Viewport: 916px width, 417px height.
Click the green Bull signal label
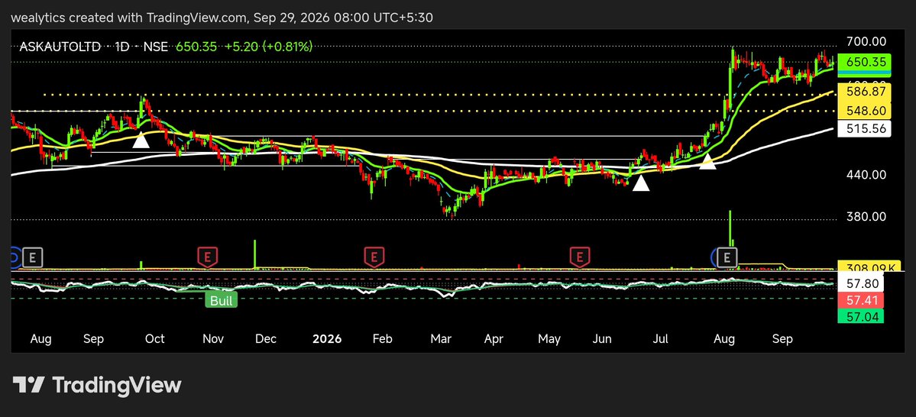tap(222, 301)
